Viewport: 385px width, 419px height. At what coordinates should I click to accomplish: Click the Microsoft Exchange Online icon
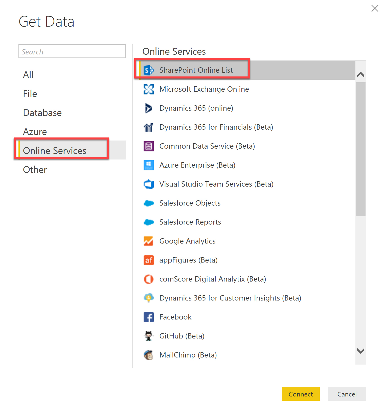[x=148, y=89]
